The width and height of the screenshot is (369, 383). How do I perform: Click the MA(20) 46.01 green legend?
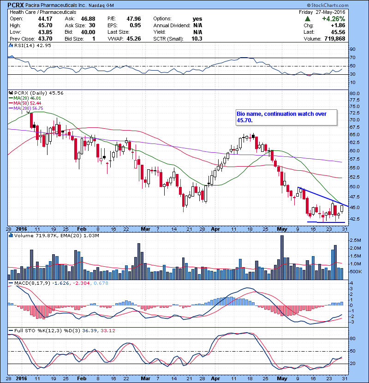24,98
